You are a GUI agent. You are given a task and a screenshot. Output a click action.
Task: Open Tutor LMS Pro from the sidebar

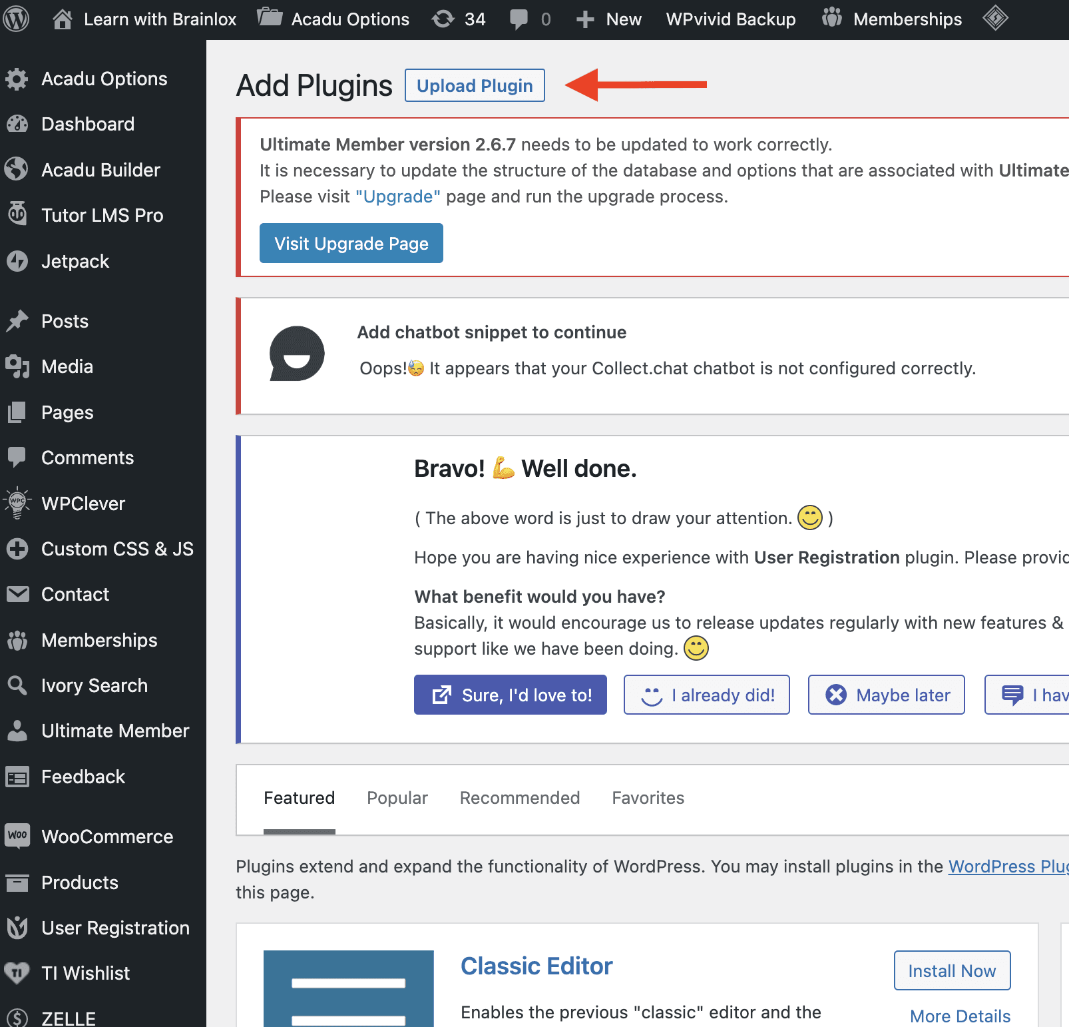(18, 214)
